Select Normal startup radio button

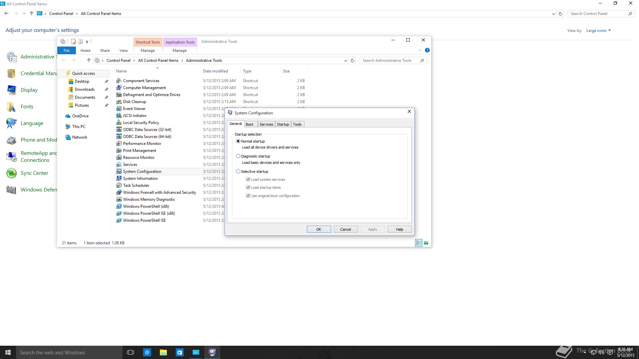[238, 141]
